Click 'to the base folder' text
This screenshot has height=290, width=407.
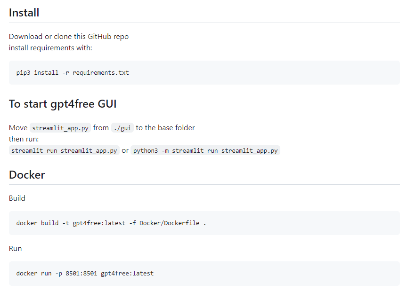tap(165, 128)
